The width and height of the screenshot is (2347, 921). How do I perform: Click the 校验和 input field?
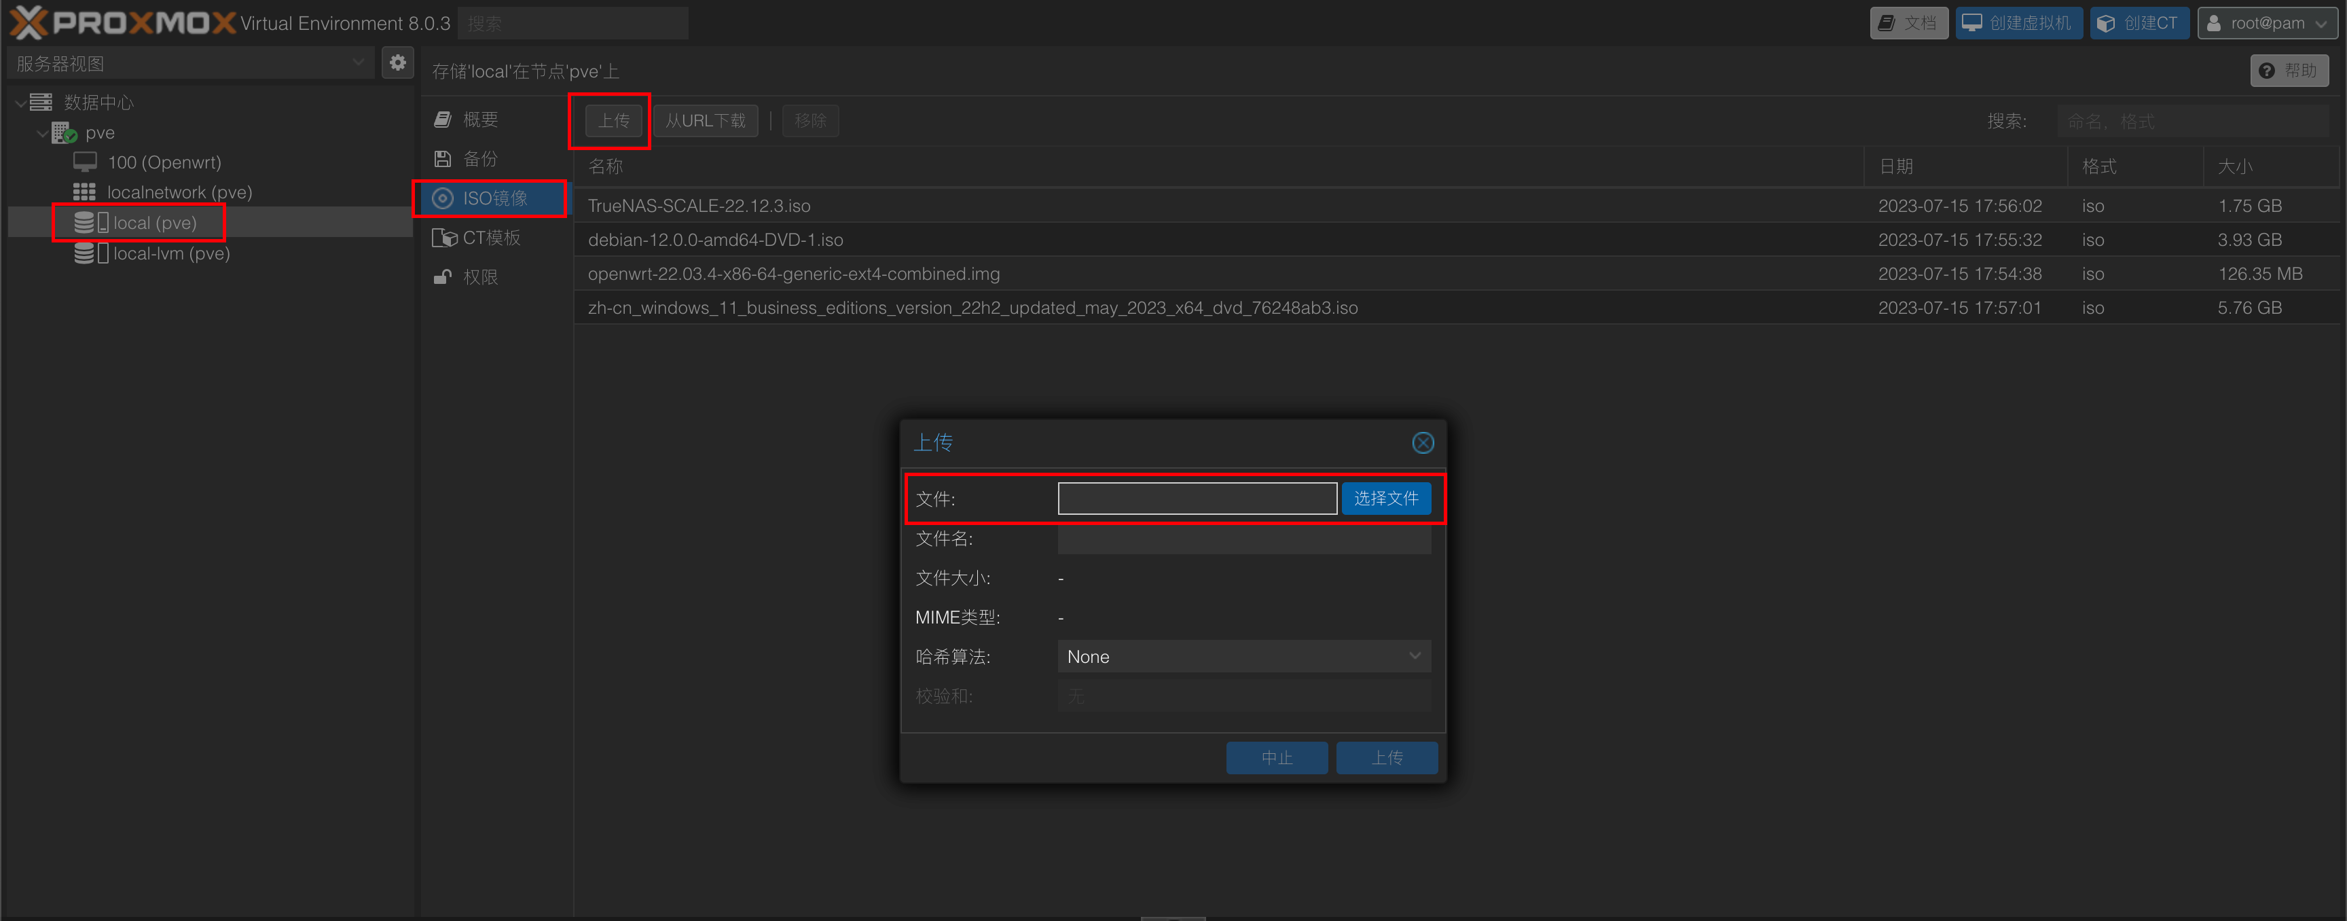point(1243,697)
